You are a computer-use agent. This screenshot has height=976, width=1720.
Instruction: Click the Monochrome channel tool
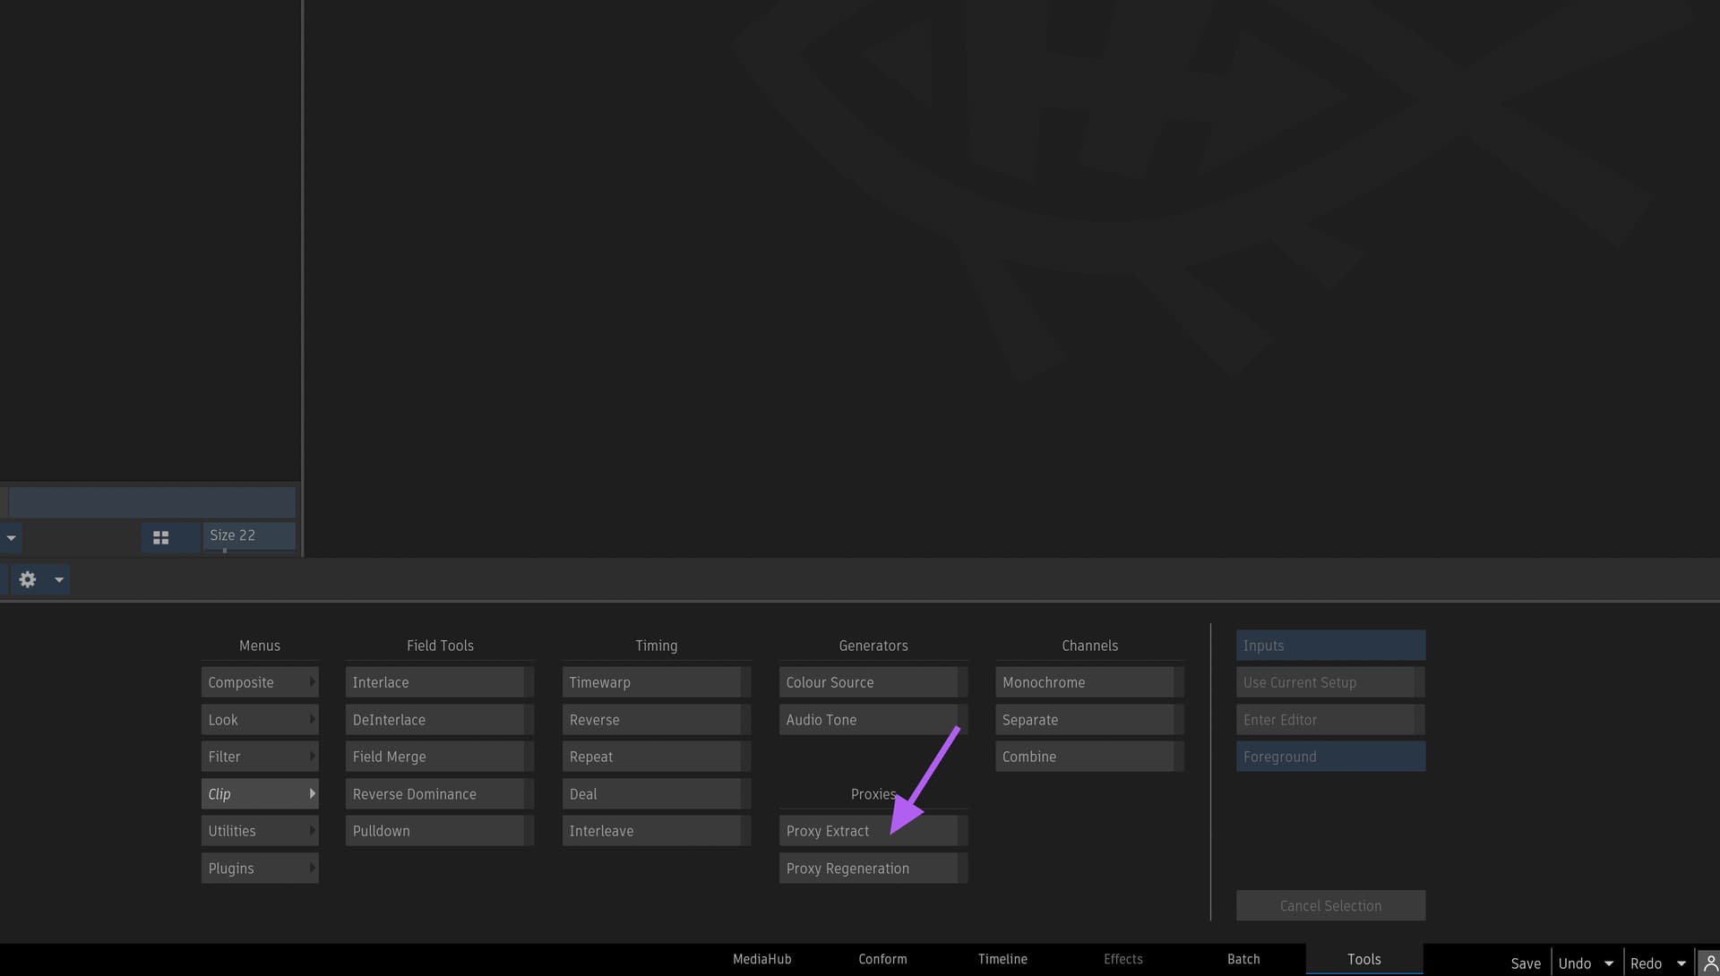pos(1084,682)
